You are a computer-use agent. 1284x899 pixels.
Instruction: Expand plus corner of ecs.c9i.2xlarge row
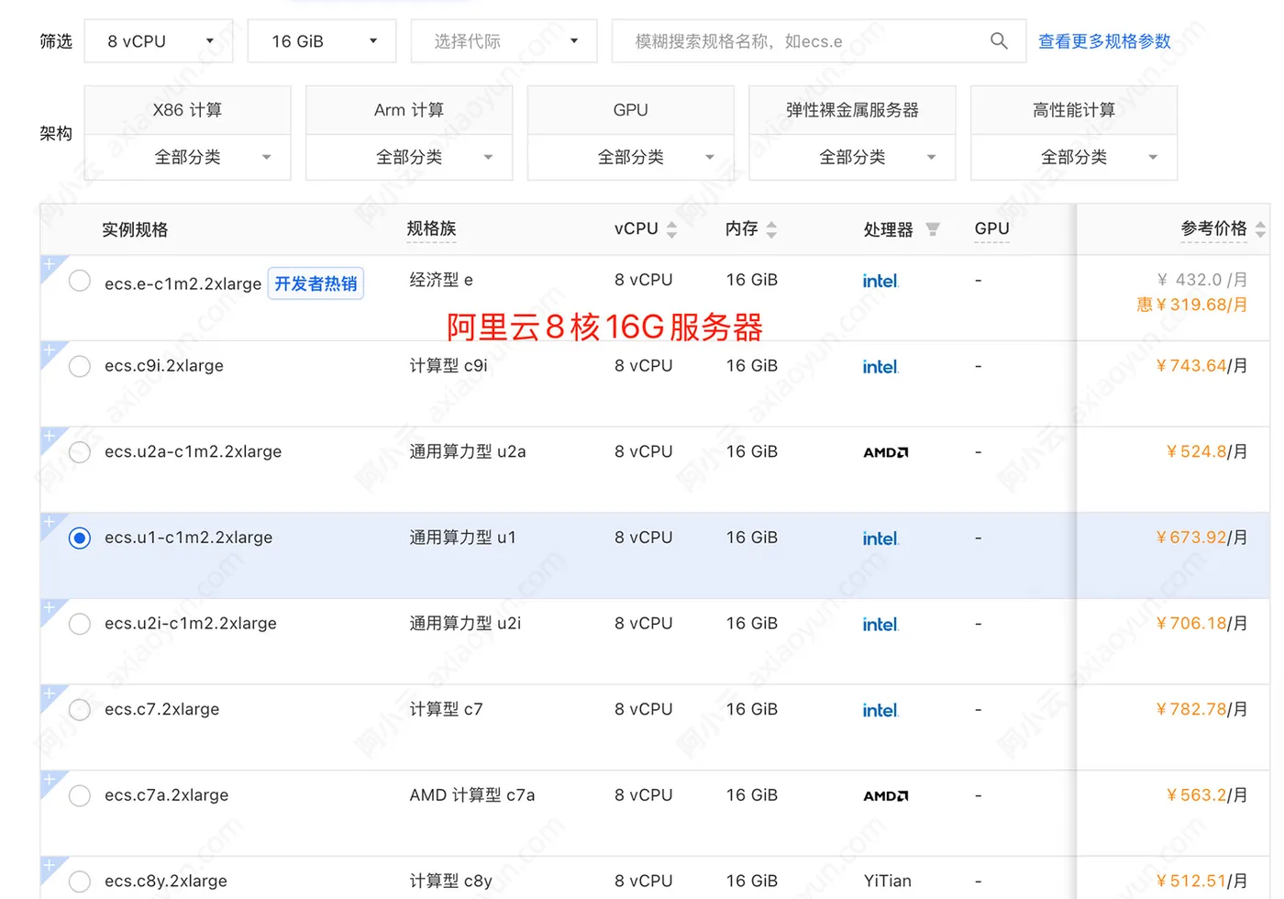click(x=50, y=350)
